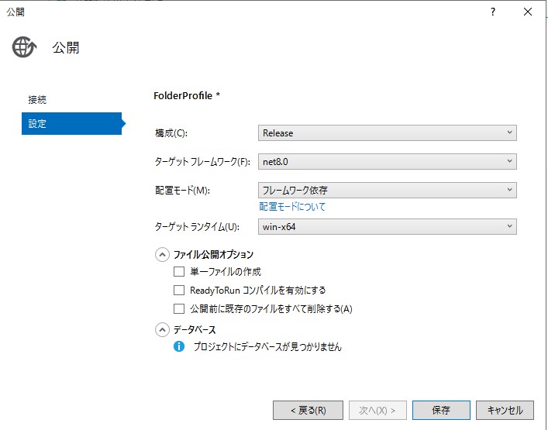Enable 単一ファイルの作成 checkbox
The image size is (548, 430).
179,271
